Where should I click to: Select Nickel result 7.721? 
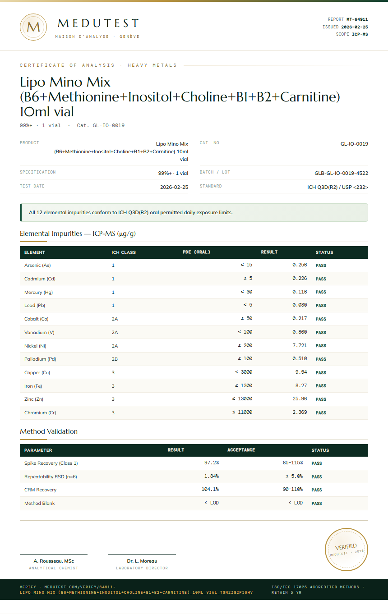[x=300, y=345]
